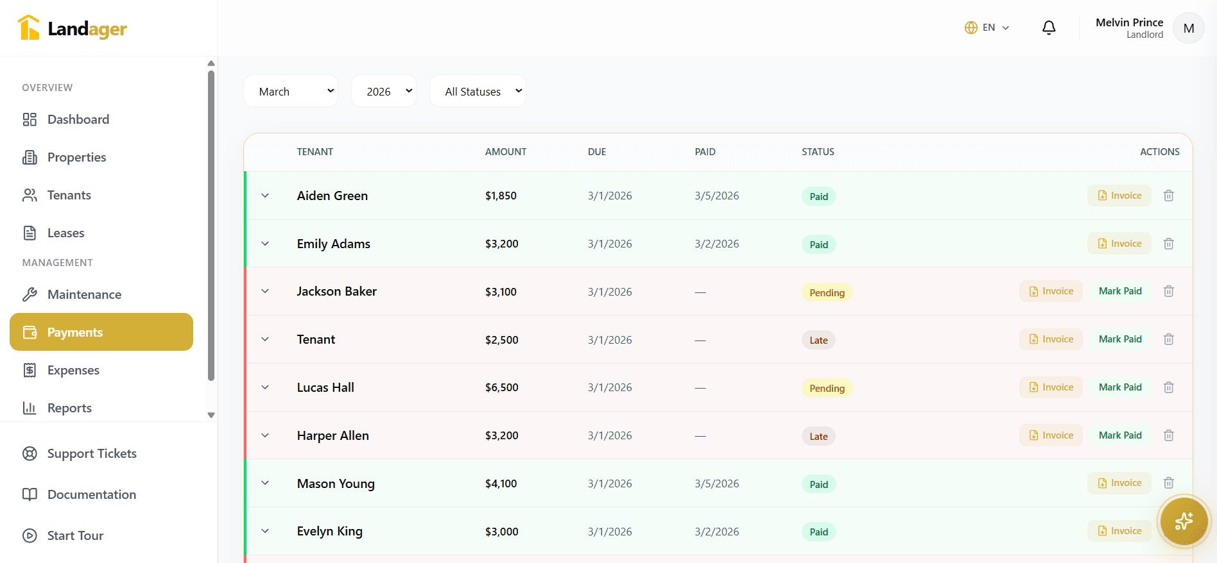
Task: Open the AI assistant sparkle button
Action: tap(1184, 521)
